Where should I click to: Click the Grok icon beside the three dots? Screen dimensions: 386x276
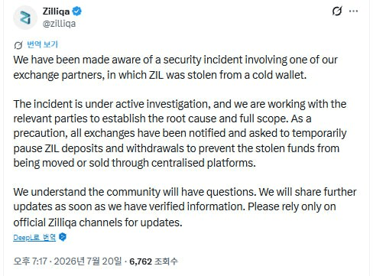[337, 11]
